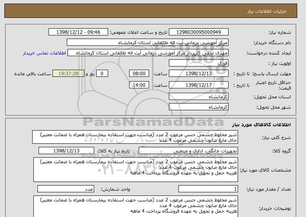Image resolution: width=306 pixels, height=217 pixels.
Task: Click the شرح کلی نیاز text box
Action: point(135,137)
